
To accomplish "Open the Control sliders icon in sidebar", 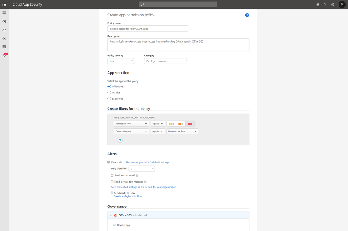I will click(5, 47).
